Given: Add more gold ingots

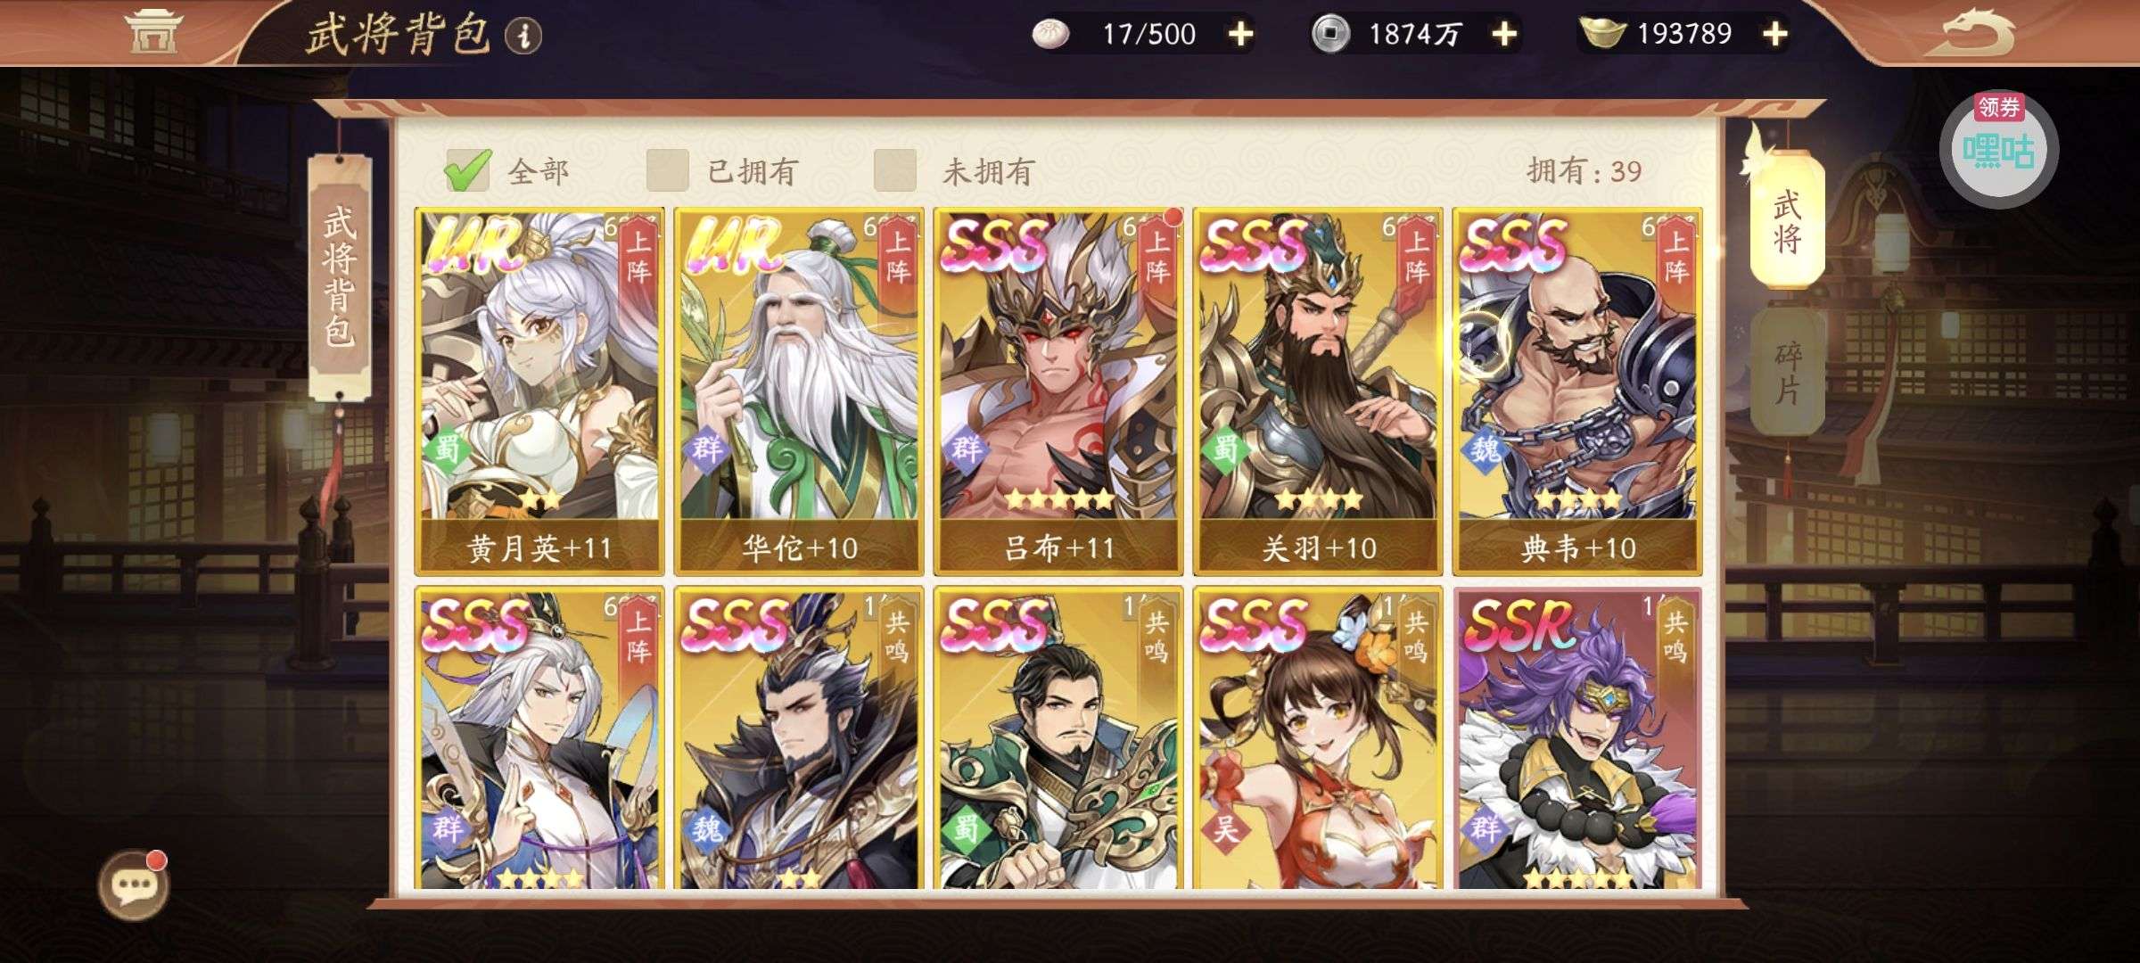Looking at the screenshot, I should [1775, 34].
